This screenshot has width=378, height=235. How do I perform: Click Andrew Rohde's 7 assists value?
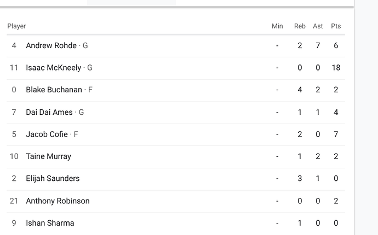pos(318,45)
